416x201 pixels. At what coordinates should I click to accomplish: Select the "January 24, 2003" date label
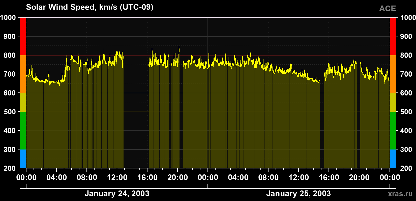click(x=117, y=193)
